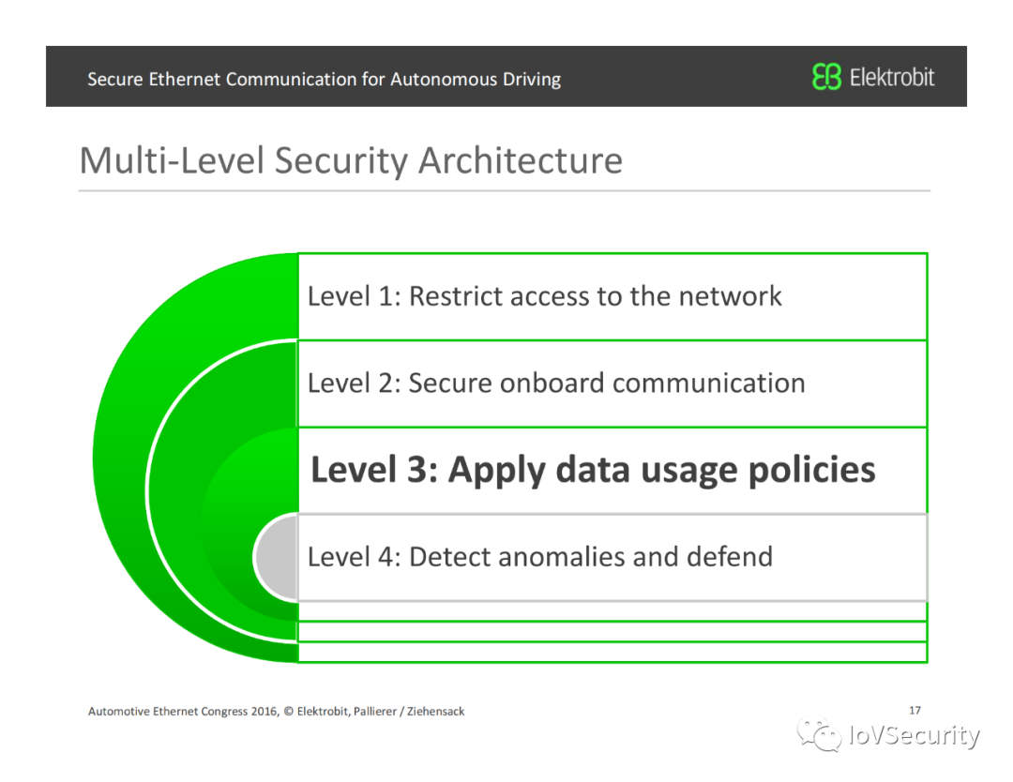Select Level 1: Restrict access to the network
1013x782 pixels.
(x=544, y=296)
